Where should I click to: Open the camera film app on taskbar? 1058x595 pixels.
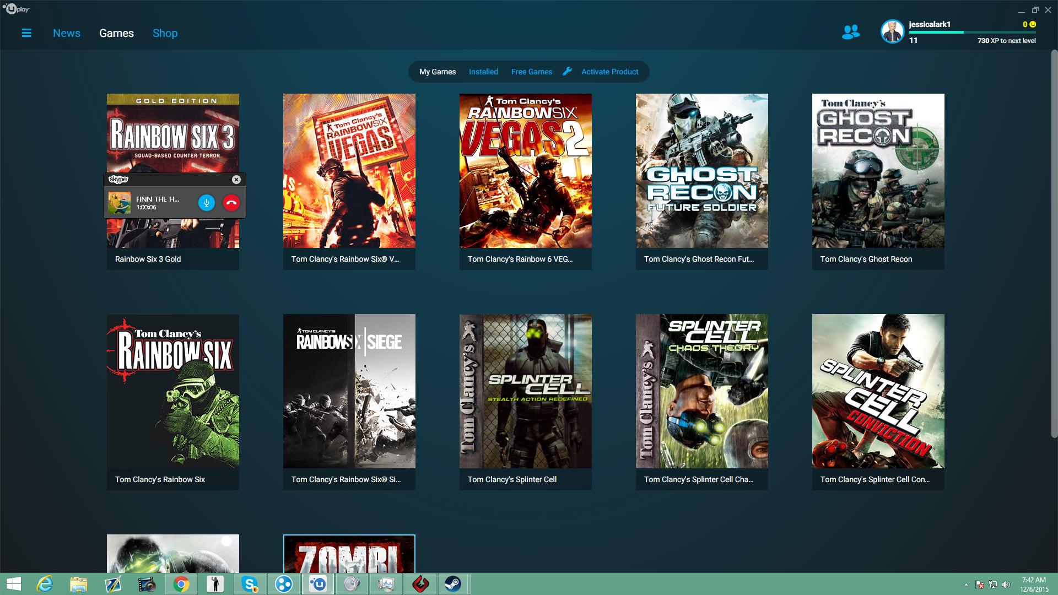pos(147,584)
